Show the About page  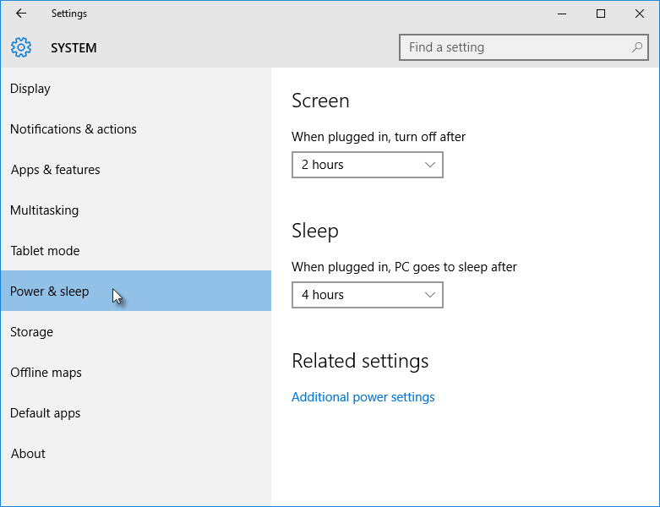tap(28, 454)
